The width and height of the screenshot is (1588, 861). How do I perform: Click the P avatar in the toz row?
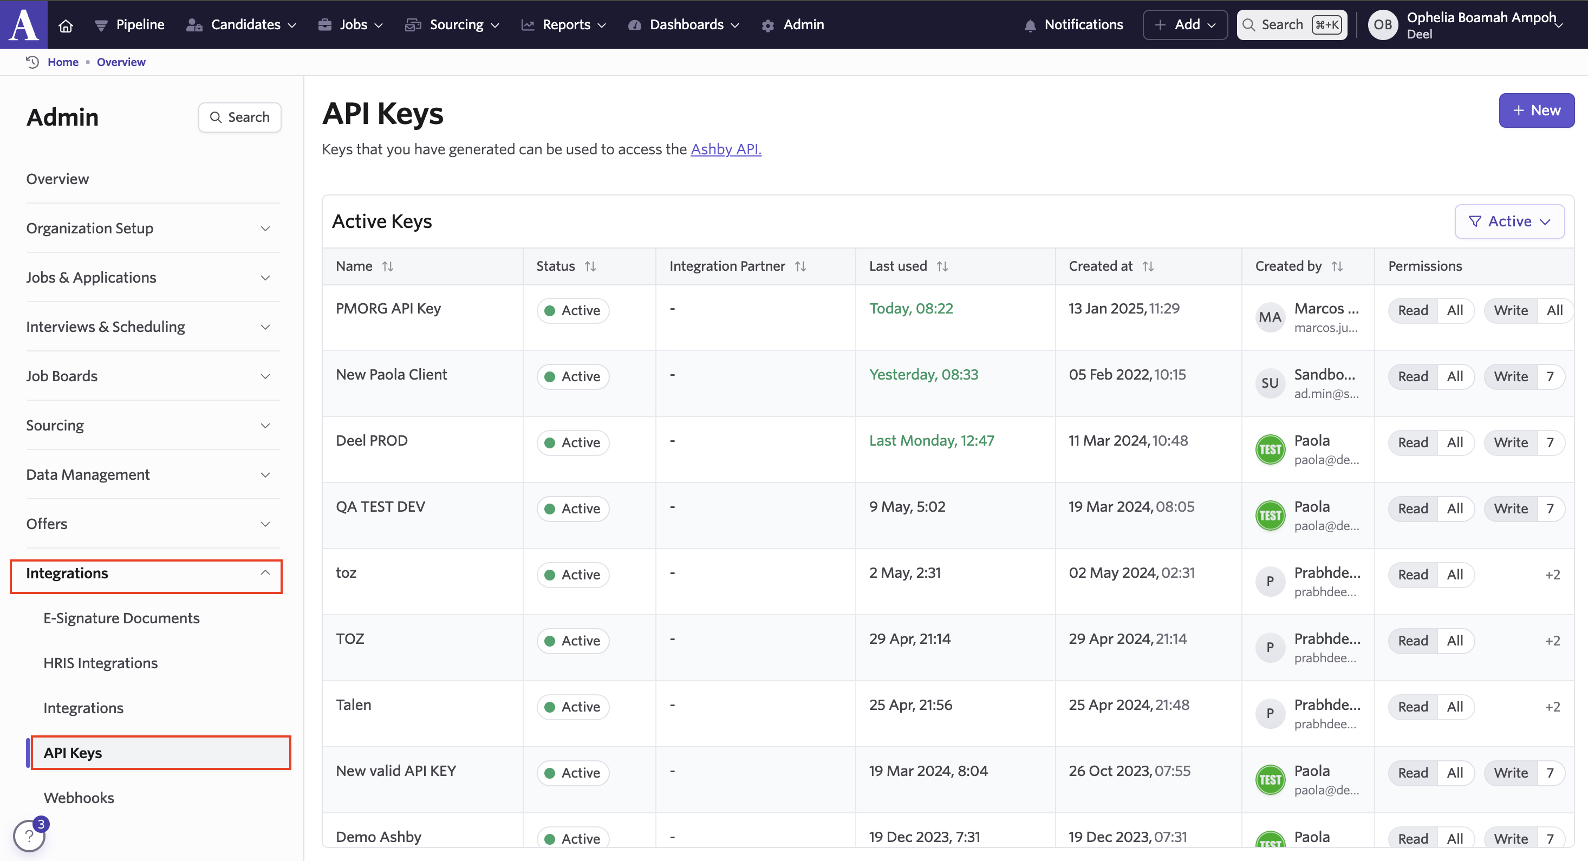click(1270, 581)
